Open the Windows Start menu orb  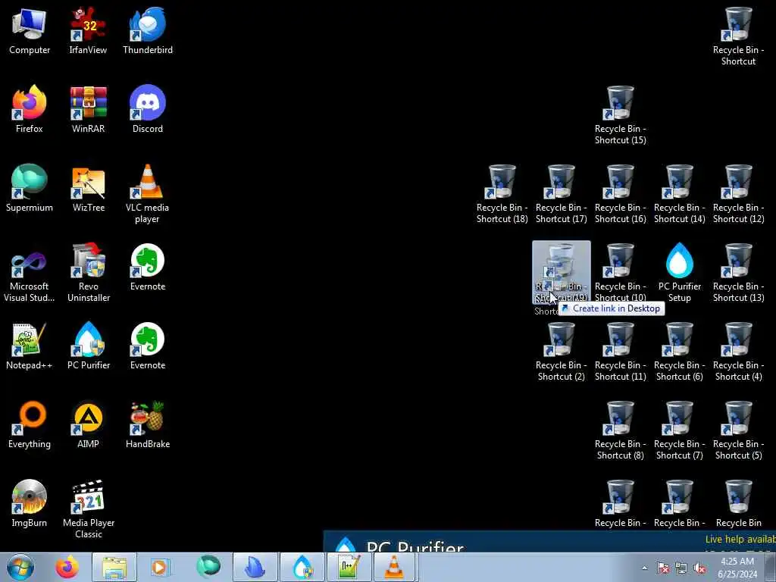20,567
